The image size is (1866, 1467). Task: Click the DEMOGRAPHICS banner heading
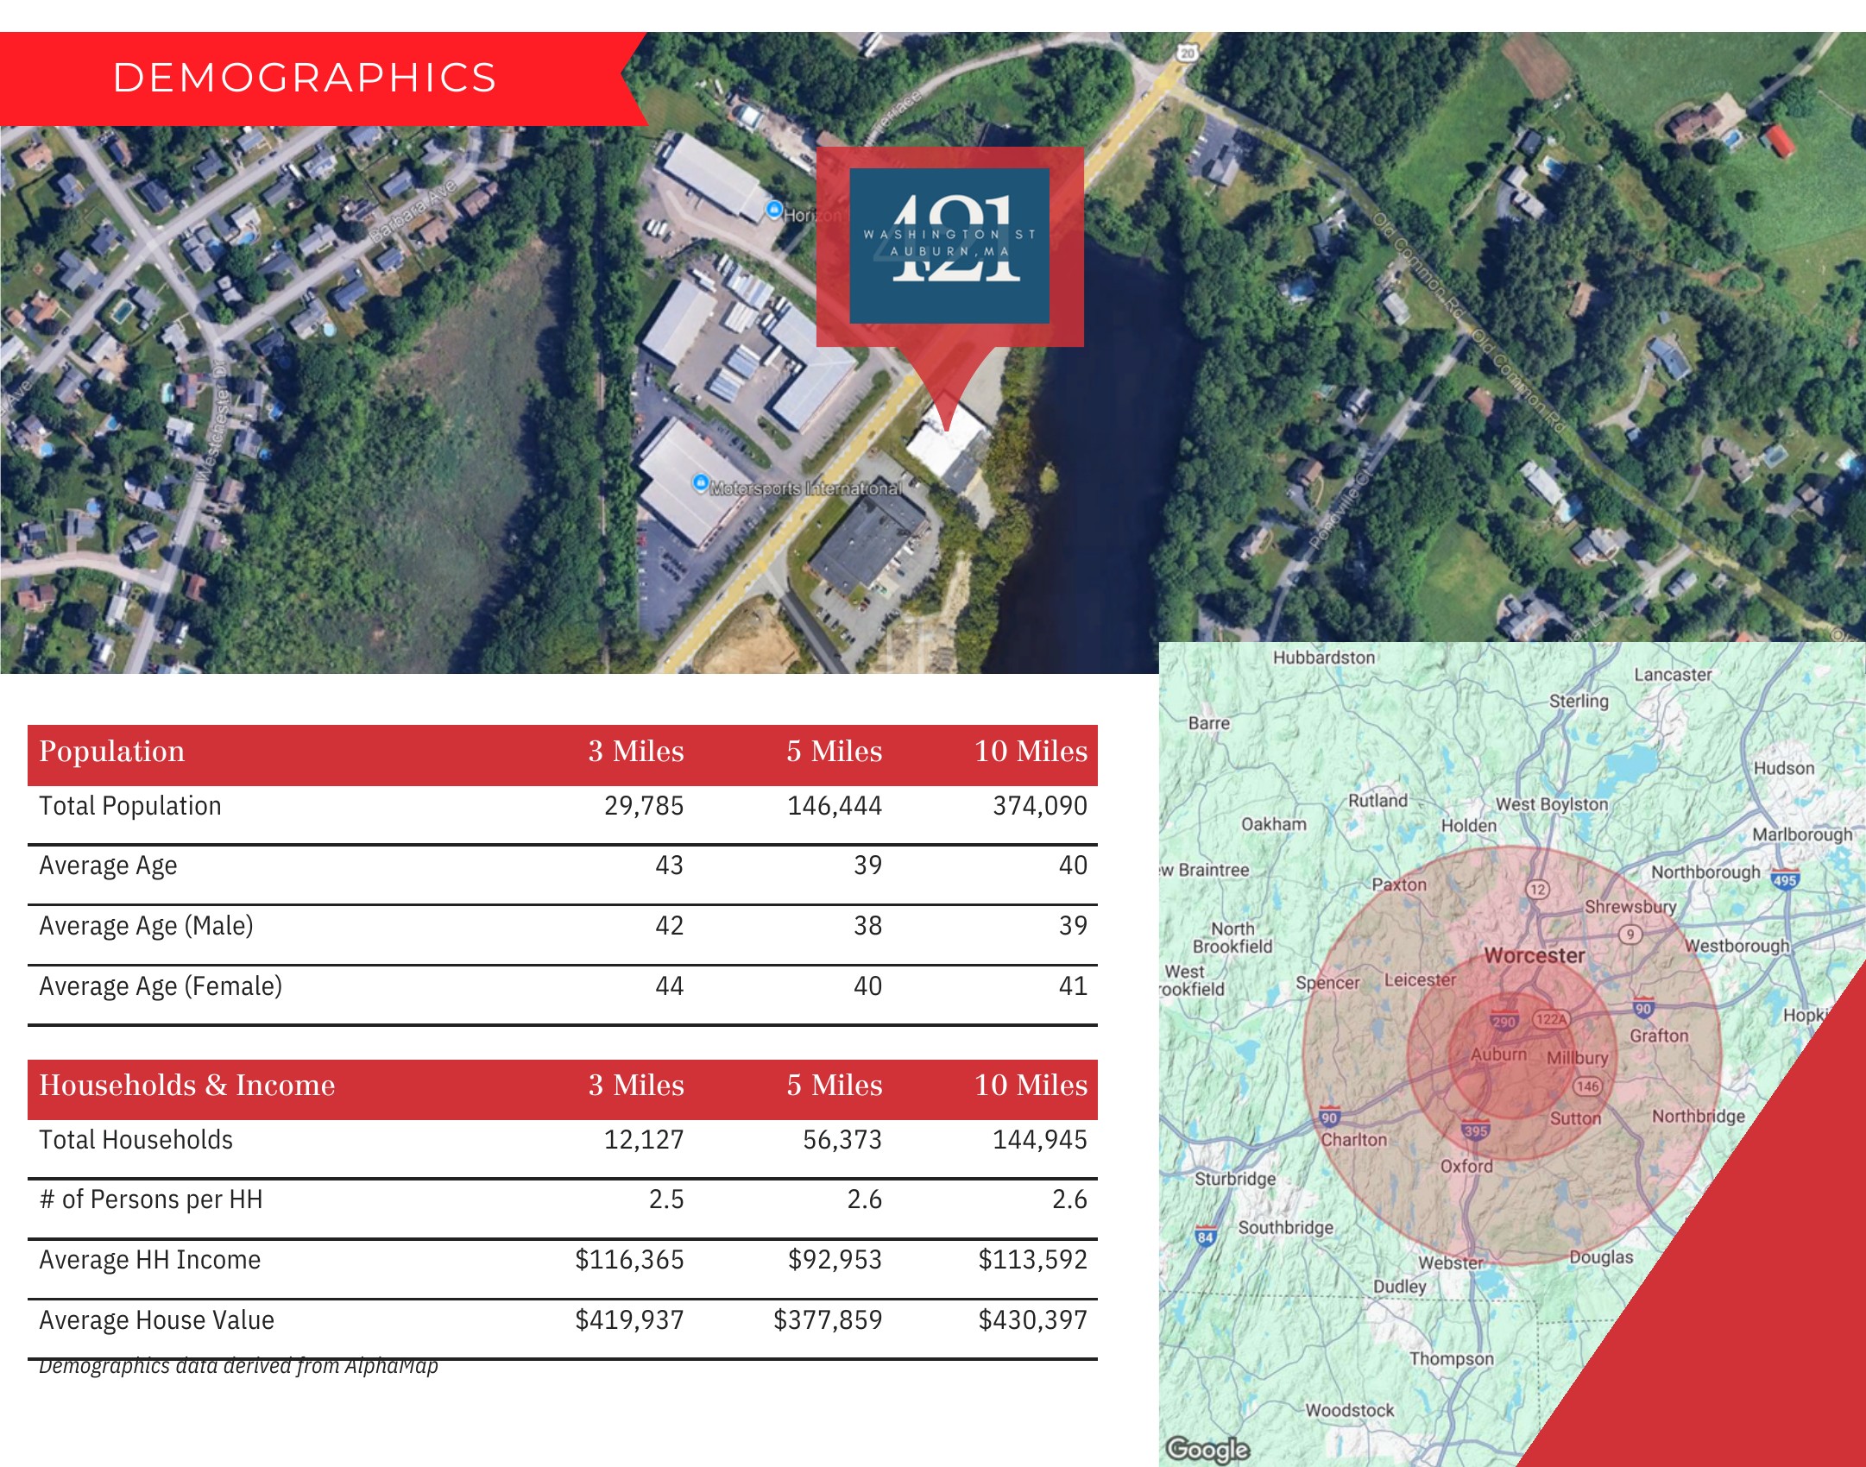pos(306,78)
